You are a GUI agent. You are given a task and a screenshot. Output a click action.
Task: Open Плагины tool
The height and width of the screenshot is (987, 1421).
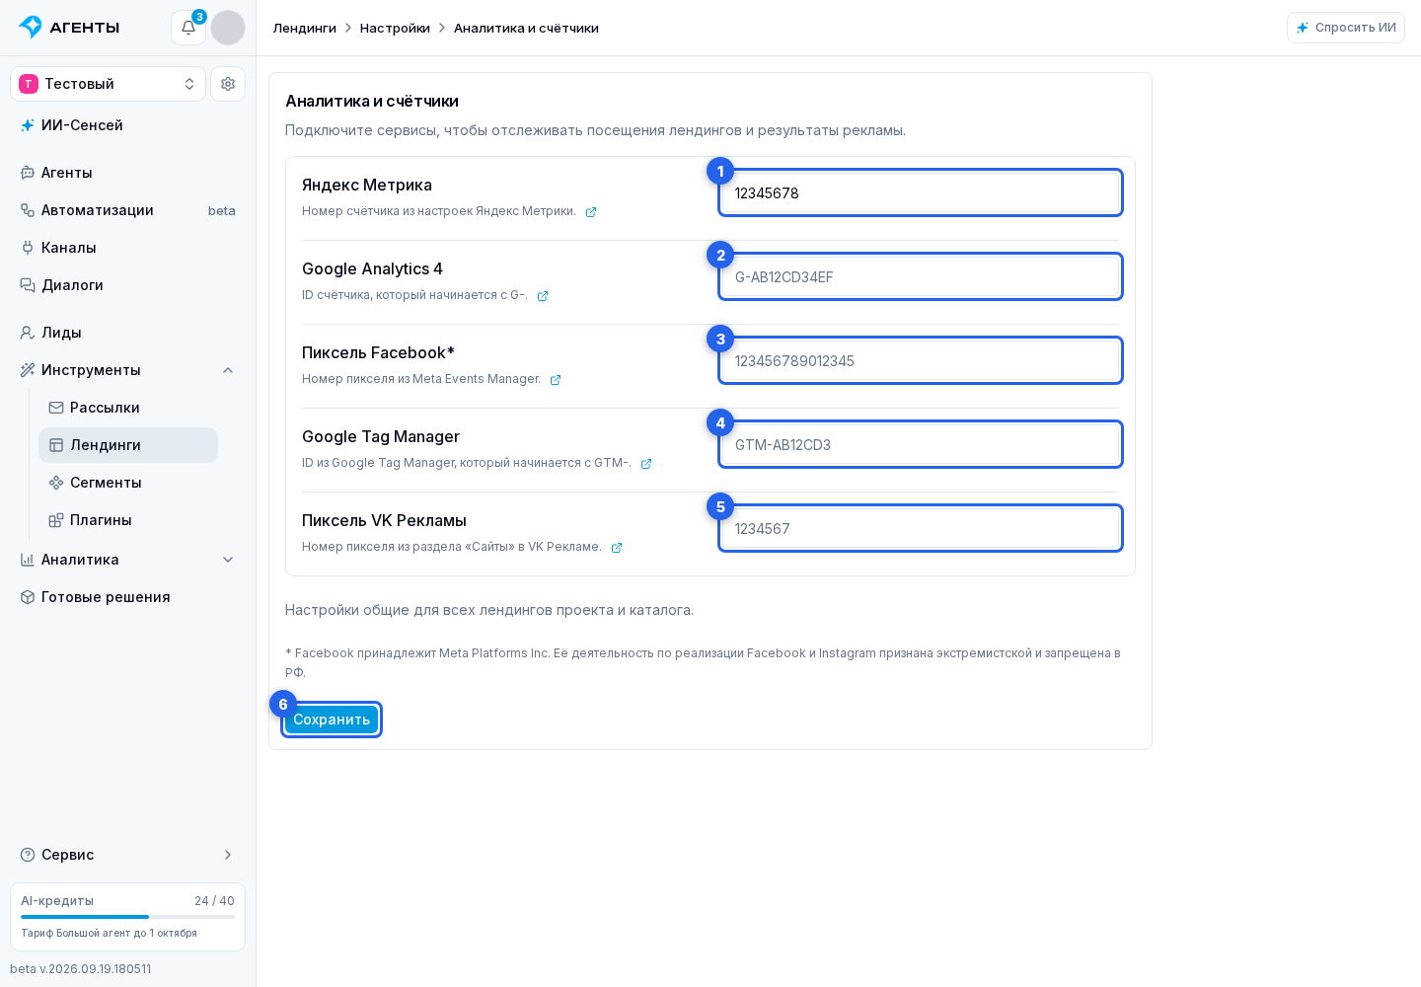(128, 520)
